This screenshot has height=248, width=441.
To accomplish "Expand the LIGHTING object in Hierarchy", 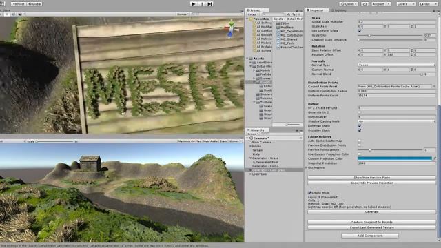I will tap(250, 174).
